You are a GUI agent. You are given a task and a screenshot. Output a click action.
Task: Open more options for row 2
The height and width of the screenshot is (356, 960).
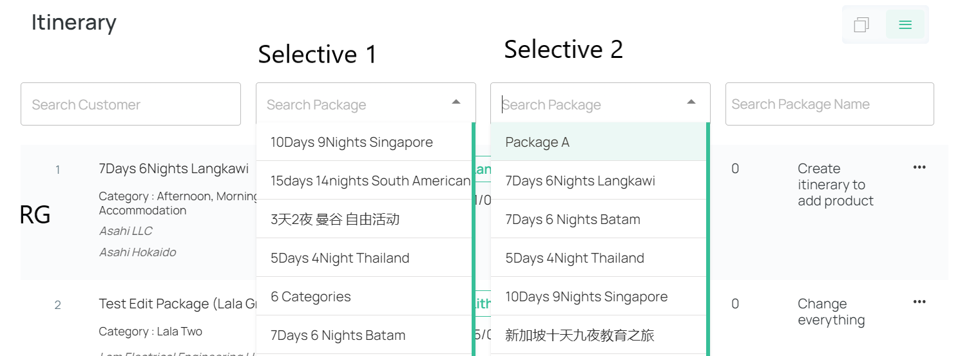(x=919, y=302)
